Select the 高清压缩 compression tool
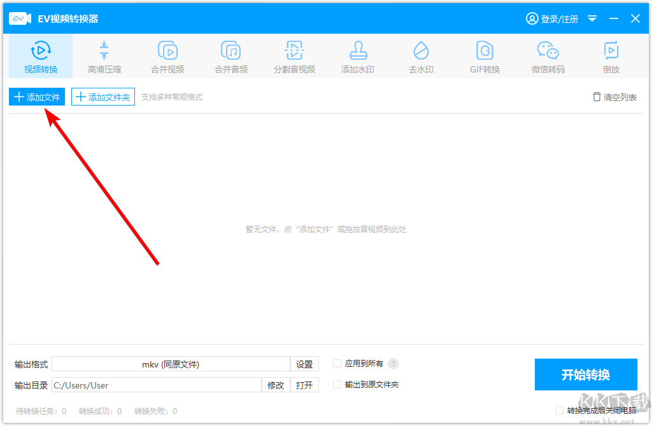 pos(104,56)
